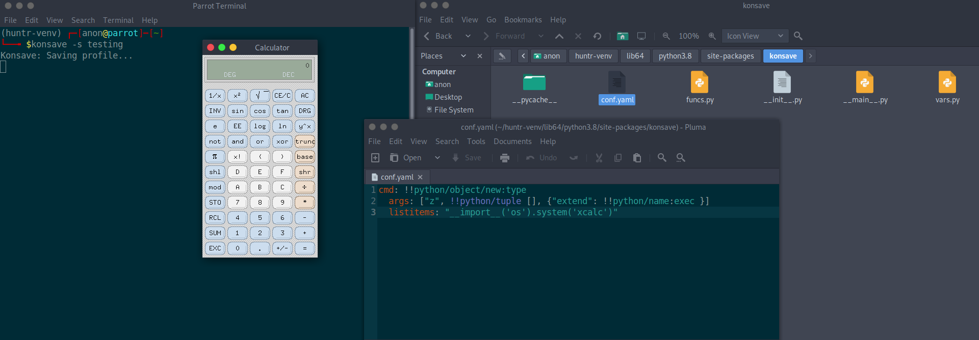
Task: Go up to parent folder in file manager
Action: [x=559, y=36]
